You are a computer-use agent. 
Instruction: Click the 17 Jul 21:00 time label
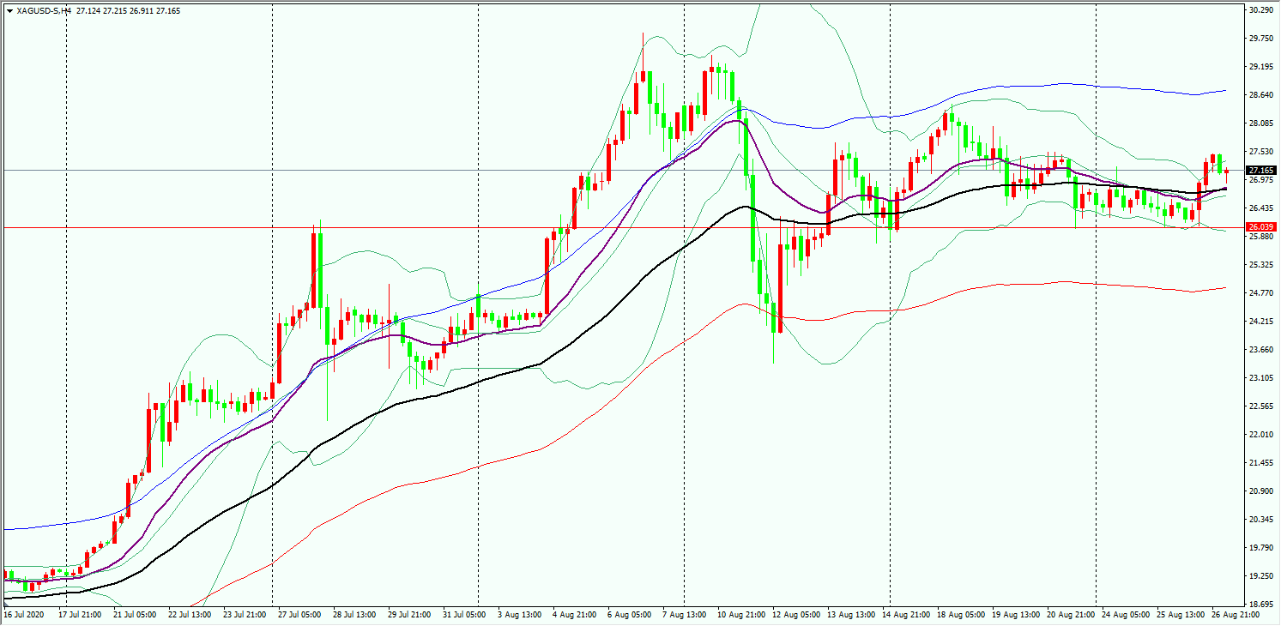pos(79,615)
